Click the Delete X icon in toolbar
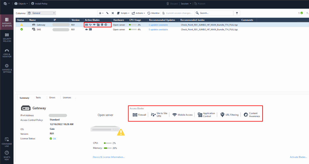This screenshot has height=164, width=309. click(113, 13)
